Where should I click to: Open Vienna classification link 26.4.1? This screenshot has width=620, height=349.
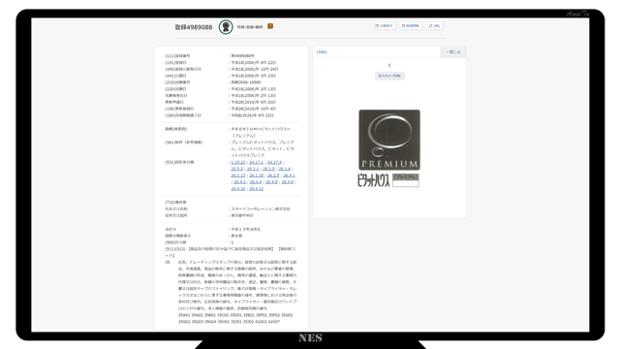click(289, 175)
